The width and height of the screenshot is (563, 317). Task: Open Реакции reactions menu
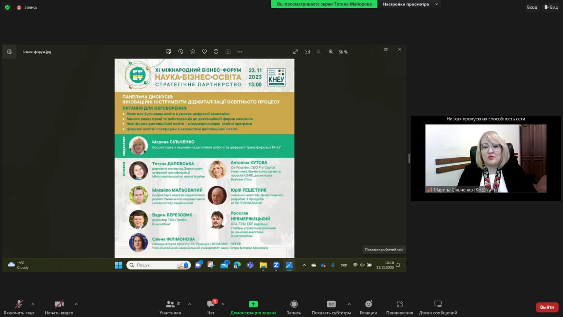[x=368, y=307]
